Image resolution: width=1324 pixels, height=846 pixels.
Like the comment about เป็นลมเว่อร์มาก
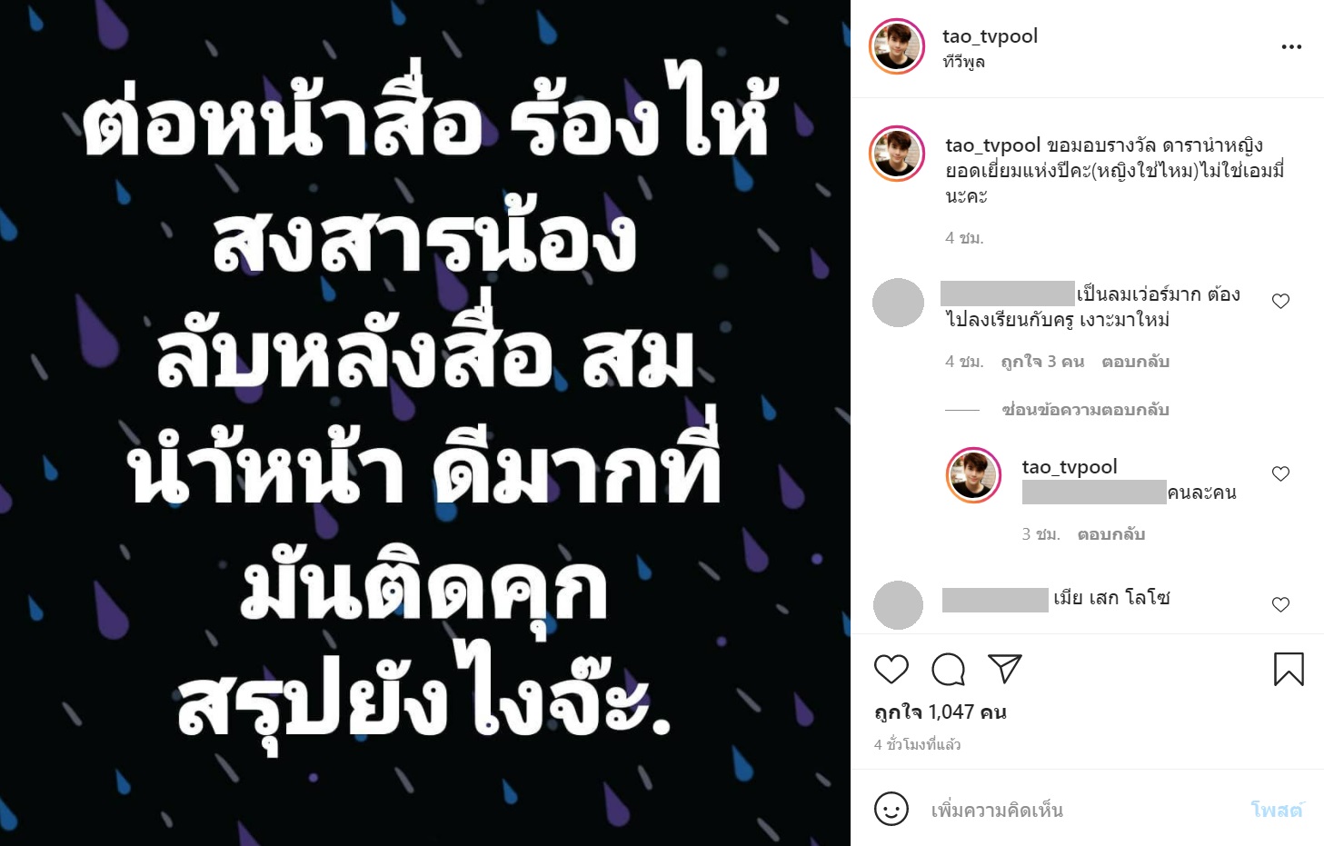pyautogui.click(x=1280, y=301)
